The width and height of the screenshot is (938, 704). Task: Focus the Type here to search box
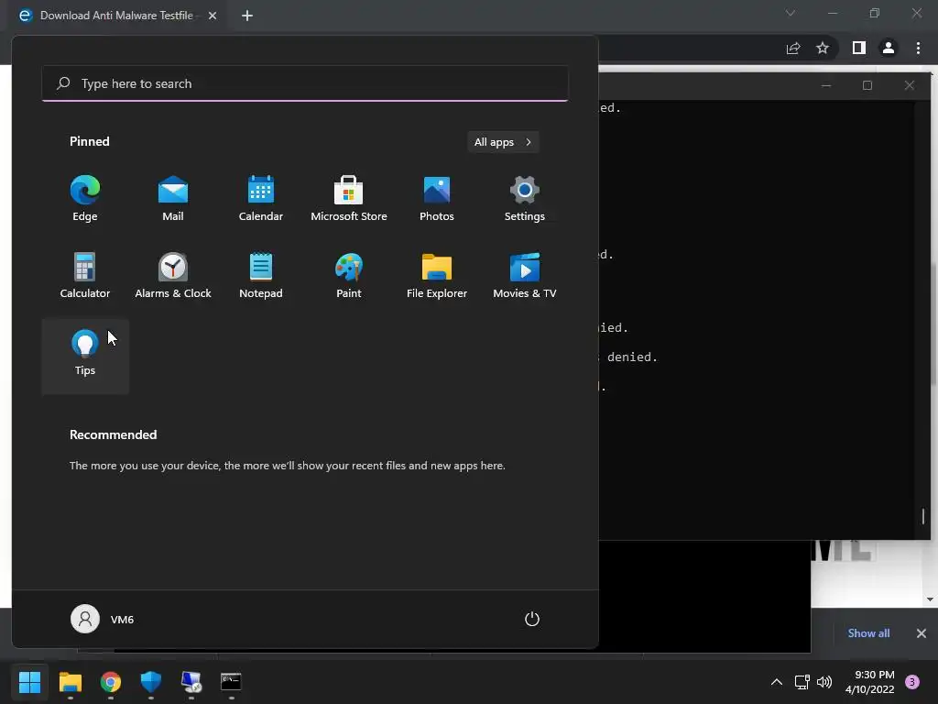click(305, 83)
